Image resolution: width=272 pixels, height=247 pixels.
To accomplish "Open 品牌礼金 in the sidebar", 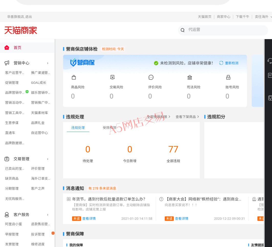I will (x=38, y=123).
